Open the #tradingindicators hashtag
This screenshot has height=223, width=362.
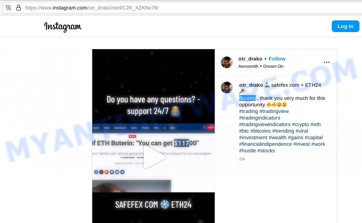pyautogui.click(x=260, y=118)
